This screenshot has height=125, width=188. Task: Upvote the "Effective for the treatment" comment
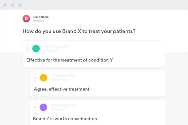pos(28,45)
